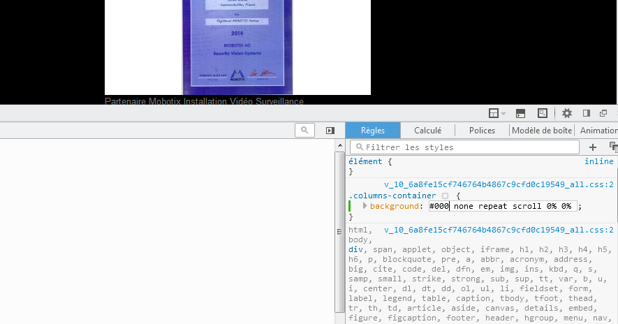Click the inline source label
618x324 pixels.
coord(598,161)
